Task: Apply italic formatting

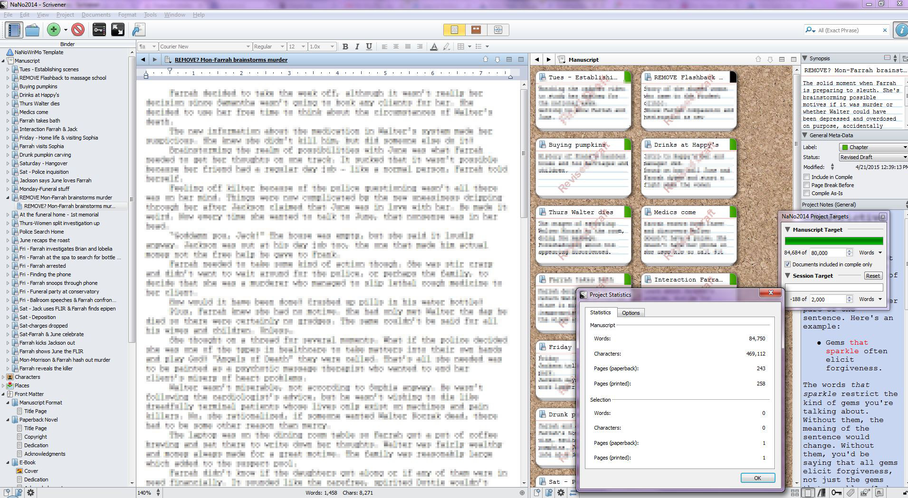Action: (357, 47)
